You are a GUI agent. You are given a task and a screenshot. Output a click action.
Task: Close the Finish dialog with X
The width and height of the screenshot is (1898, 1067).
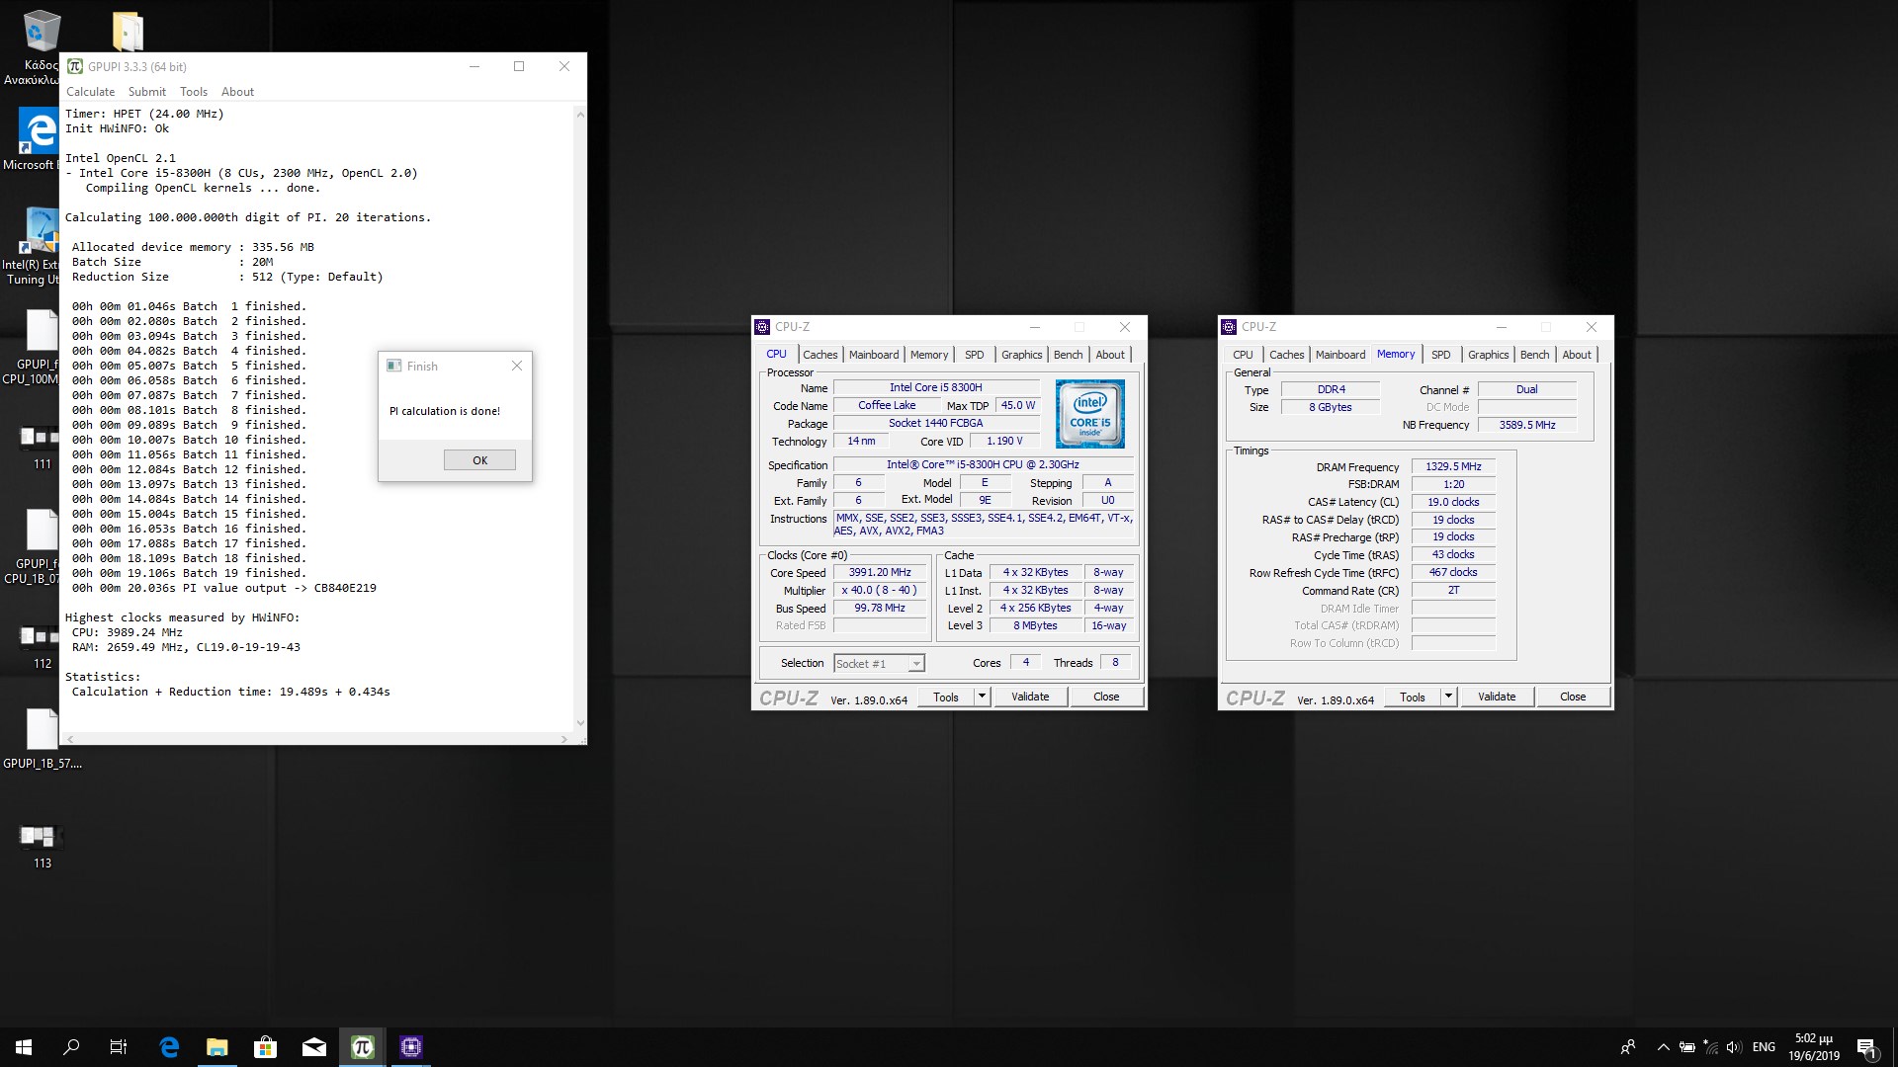coord(517,366)
